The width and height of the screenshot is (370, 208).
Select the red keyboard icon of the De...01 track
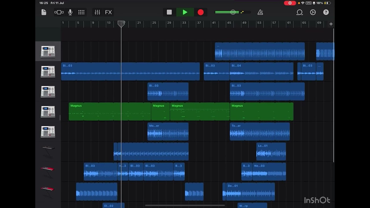[x=48, y=191]
